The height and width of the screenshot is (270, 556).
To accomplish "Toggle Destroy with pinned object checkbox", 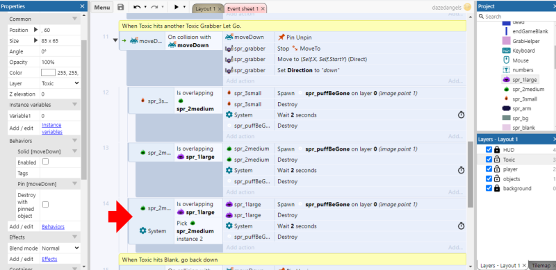I will (x=45, y=205).
